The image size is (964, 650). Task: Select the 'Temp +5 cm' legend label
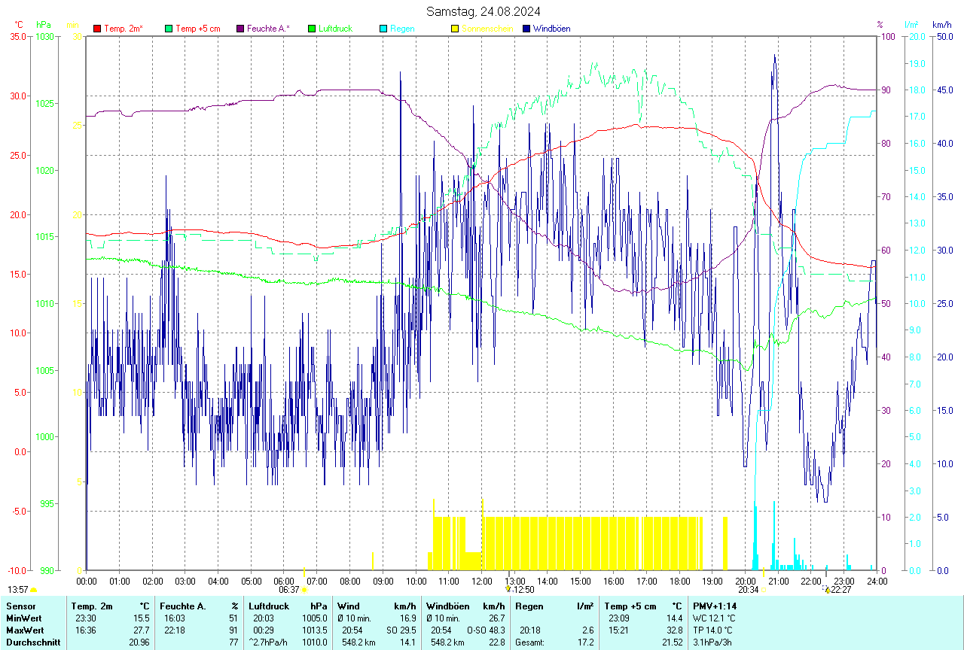tap(198, 29)
